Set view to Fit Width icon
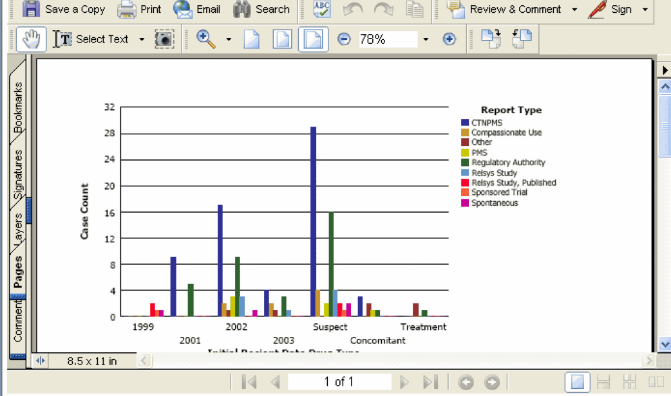The image size is (671, 396). point(313,39)
